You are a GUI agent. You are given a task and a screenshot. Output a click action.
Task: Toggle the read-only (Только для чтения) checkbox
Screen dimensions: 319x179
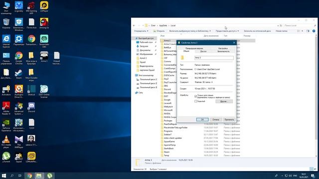tap(196, 96)
